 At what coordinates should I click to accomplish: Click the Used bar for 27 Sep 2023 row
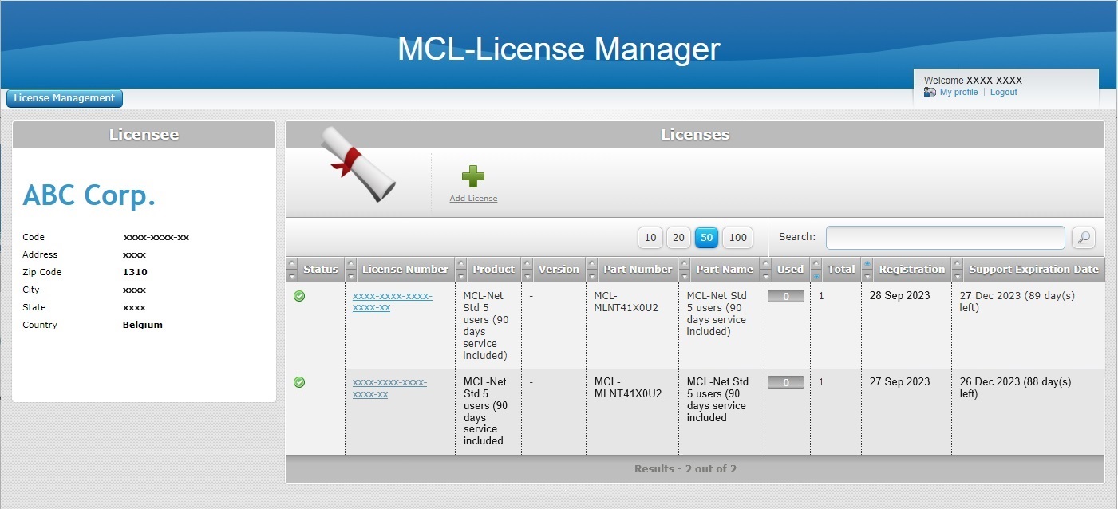pyautogui.click(x=786, y=382)
